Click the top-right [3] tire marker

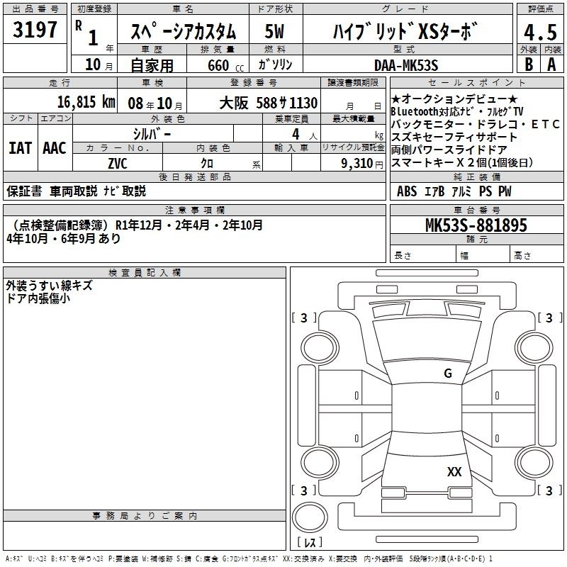coord(549,318)
